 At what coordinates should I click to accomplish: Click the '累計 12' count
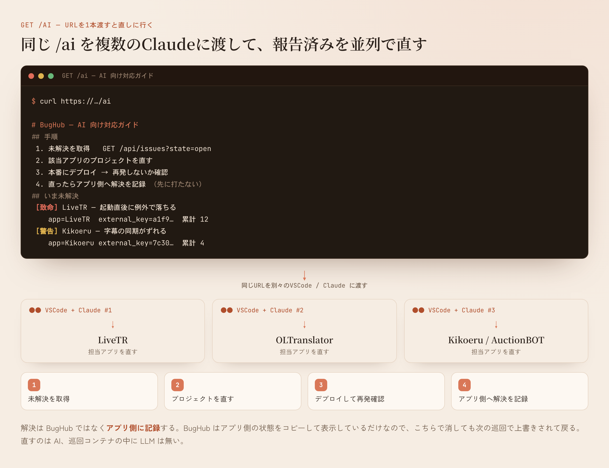(x=195, y=219)
